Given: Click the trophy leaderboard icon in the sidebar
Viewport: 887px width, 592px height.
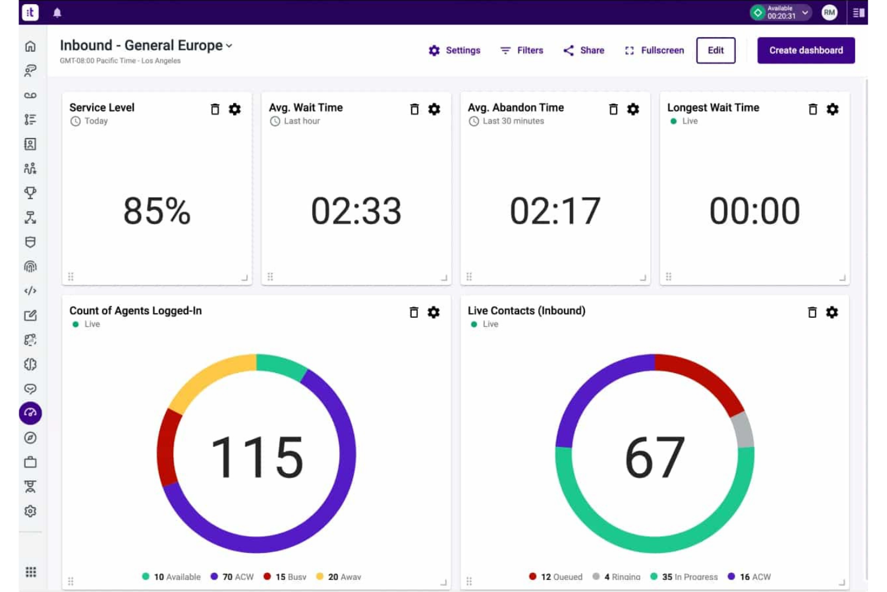Looking at the screenshot, I should pyautogui.click(x=30, y=193).
